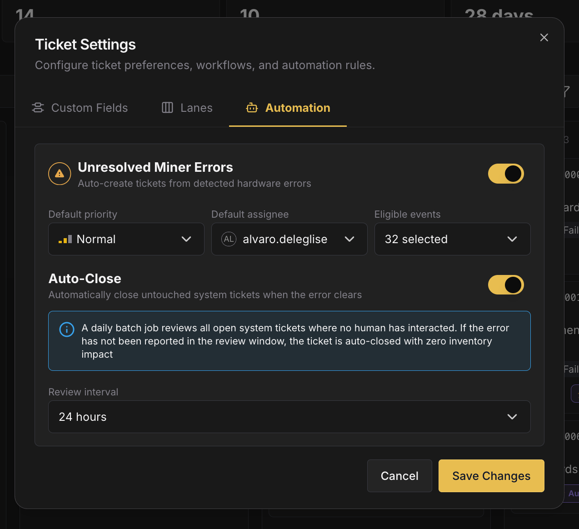Select the Automation tab

(x=288, y=108)
